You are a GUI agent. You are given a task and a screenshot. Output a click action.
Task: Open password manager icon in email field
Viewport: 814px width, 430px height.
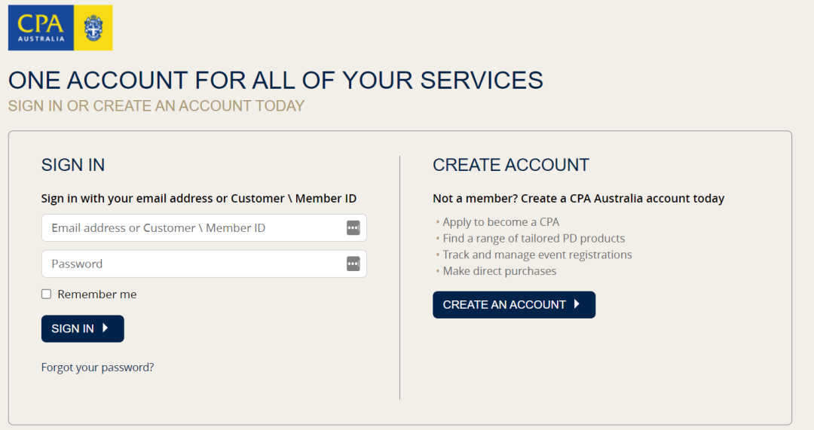(353, 227)
